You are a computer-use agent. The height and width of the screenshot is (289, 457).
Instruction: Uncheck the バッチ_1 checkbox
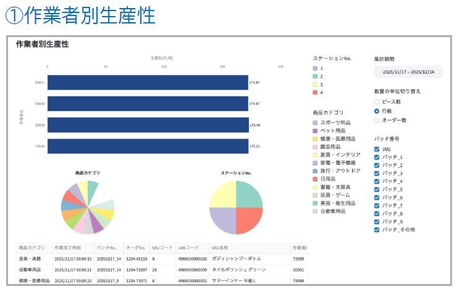point(377,157)
